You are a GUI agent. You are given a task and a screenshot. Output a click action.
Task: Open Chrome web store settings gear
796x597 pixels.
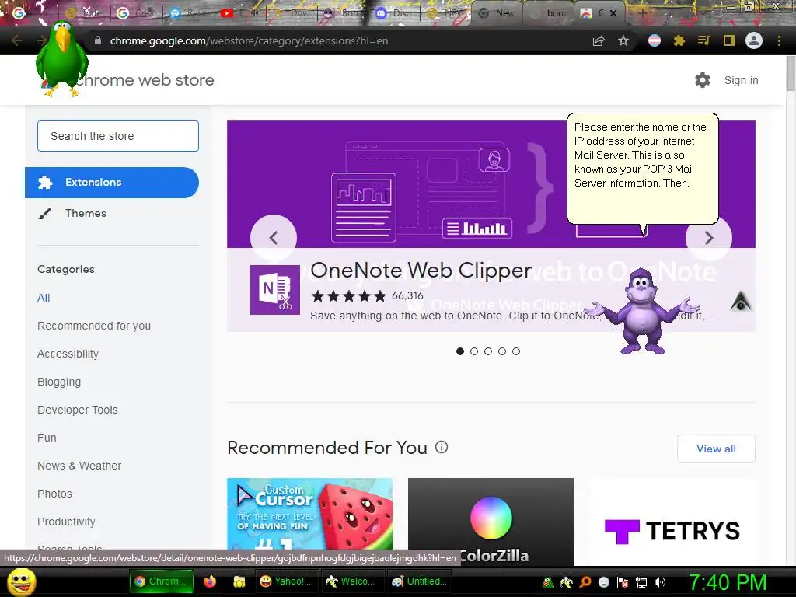point(703,80)
